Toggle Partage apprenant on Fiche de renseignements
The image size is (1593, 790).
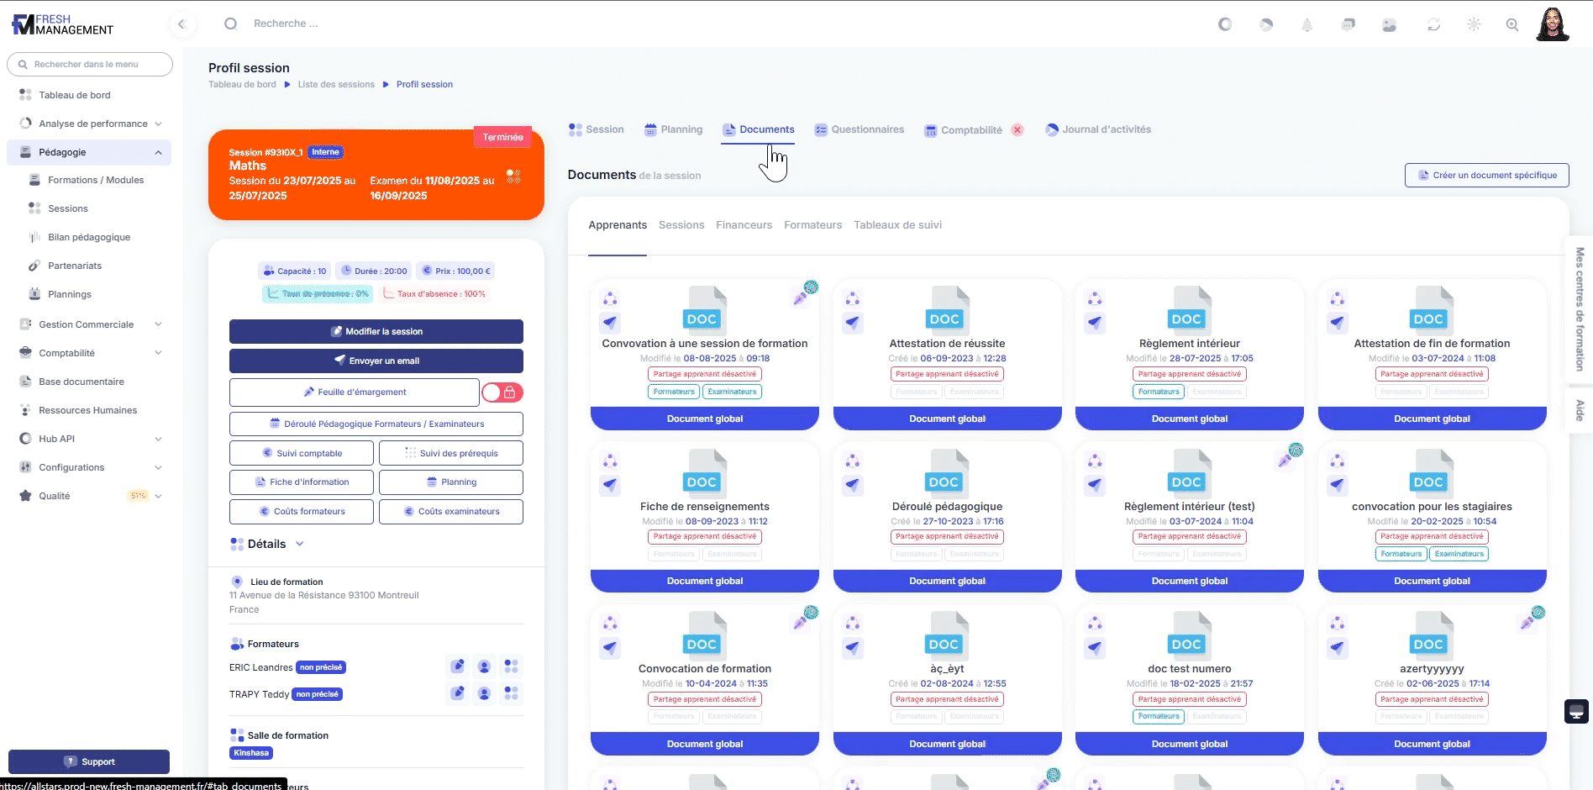[x=705, y=536]
